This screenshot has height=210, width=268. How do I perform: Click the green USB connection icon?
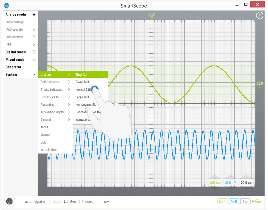click(256, 202)
